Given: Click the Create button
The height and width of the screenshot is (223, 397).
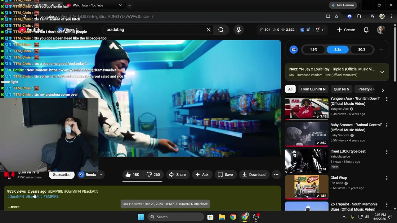Looking at the screenshot, I should [346, 30].
